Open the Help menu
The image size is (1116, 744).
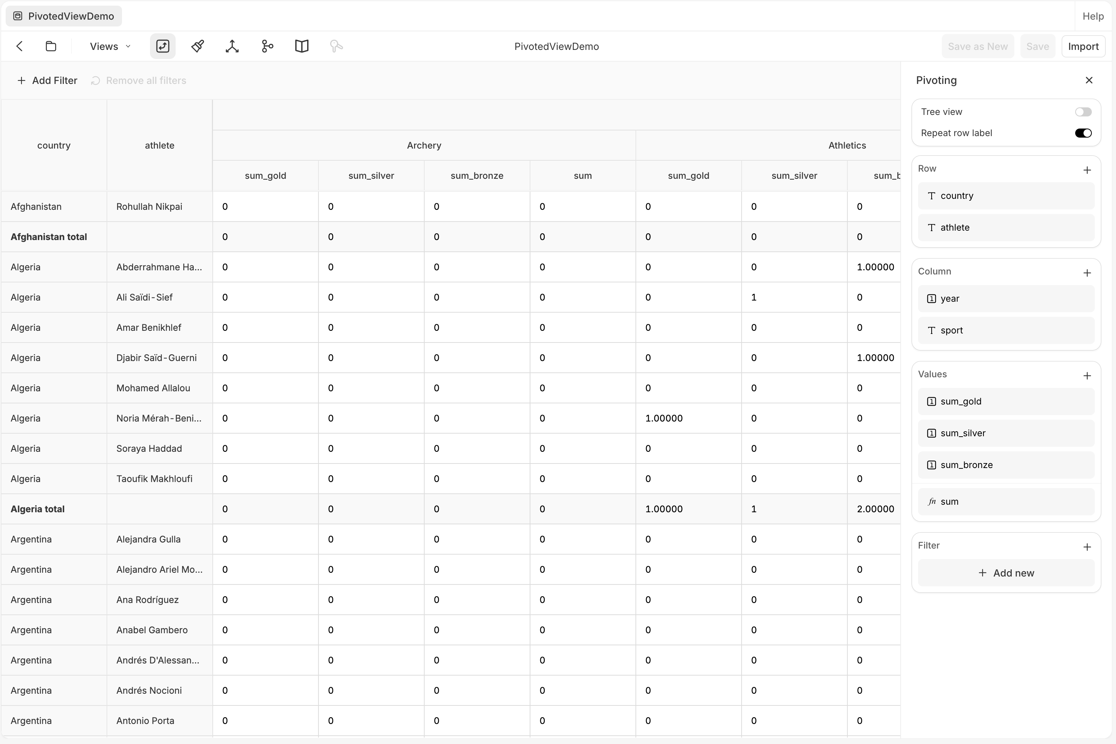point(1093,16)
